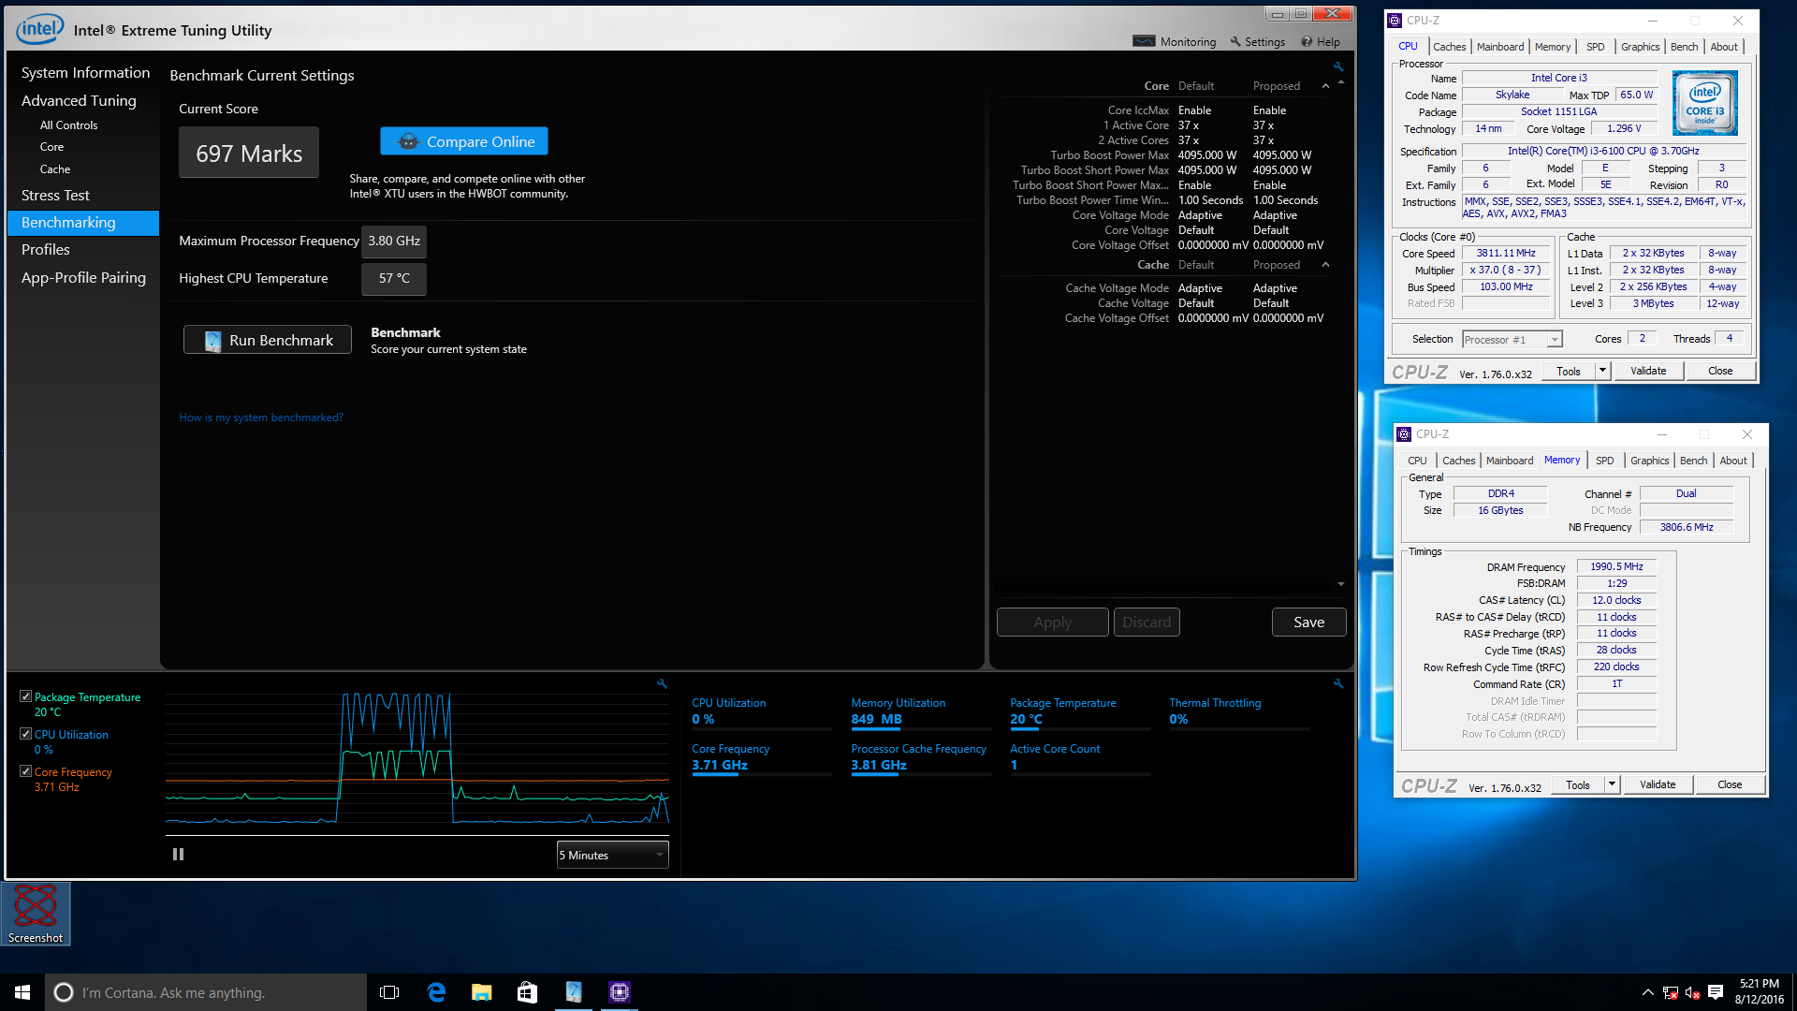Open Tools dropdown arrow in top CPU-Z
Viewport: 1797px width, 1011px height.
click(x=1602, y=371)
